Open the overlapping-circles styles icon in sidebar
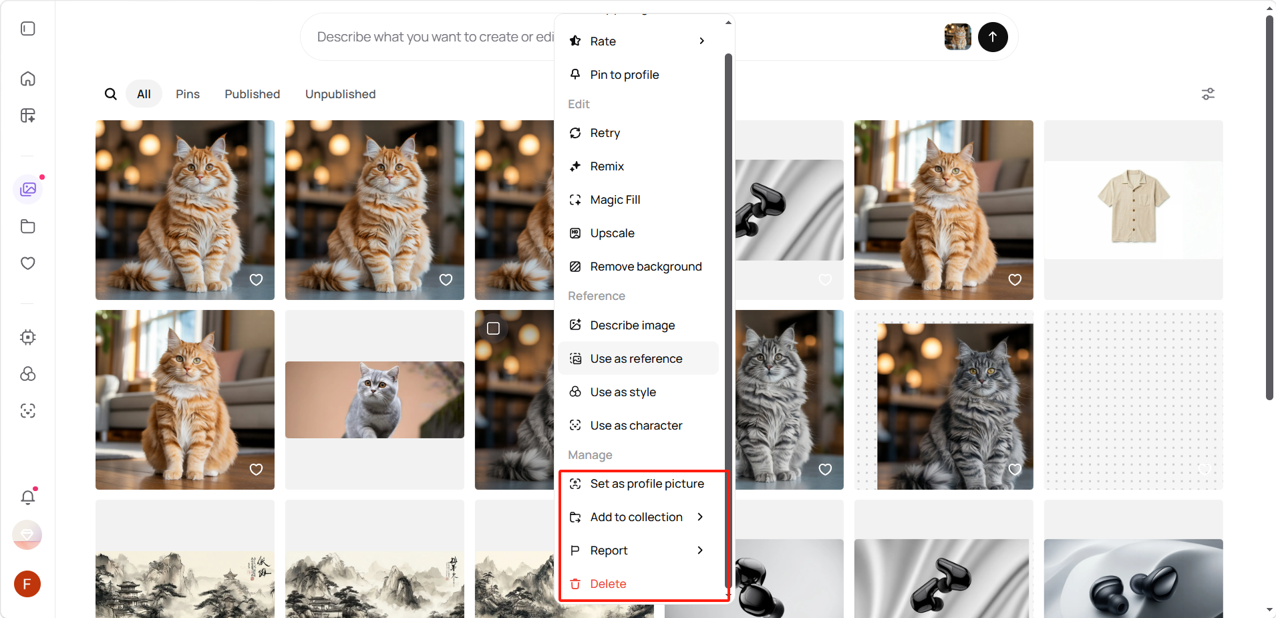Screen dimensions: 1276x618 pos(28,374)
